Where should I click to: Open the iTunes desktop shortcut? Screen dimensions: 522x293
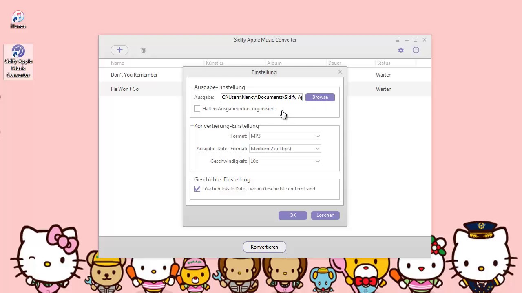(x=18, y=20)
